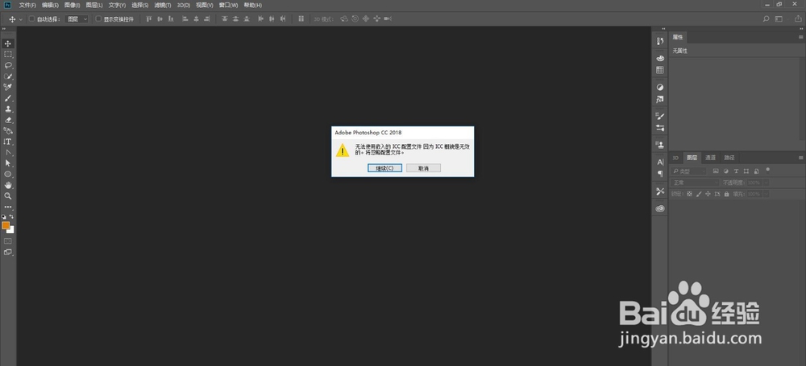This screenshot has height=366, width=806.
Task: Toggle lock transparent pixels icon
Action: click(x=689, y=194)
